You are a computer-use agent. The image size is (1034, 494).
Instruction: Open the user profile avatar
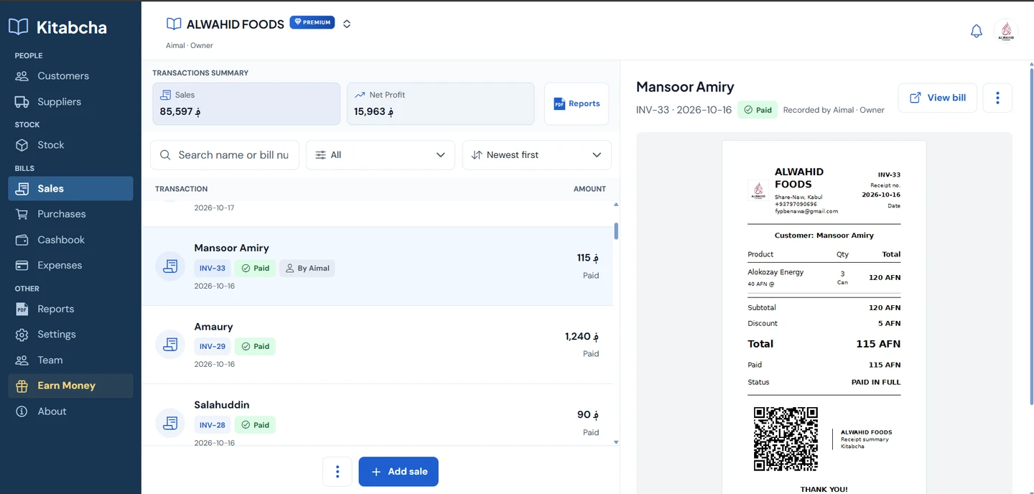pos(1006,31)
